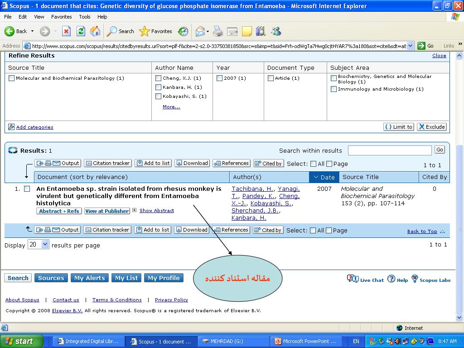The height and width of the screenshot is (348, 464).
Task: Click the upper Add to list button
Action: click(153, 163)
